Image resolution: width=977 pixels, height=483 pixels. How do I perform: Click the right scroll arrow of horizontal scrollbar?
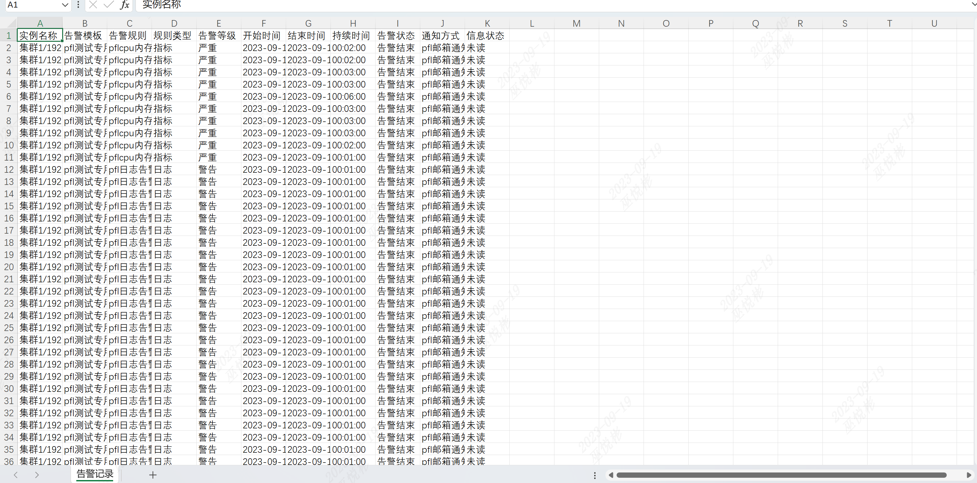pyautogui.click(x=968, y=475)
